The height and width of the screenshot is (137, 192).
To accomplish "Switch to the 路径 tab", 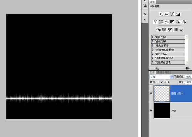I will pos(167,72).
